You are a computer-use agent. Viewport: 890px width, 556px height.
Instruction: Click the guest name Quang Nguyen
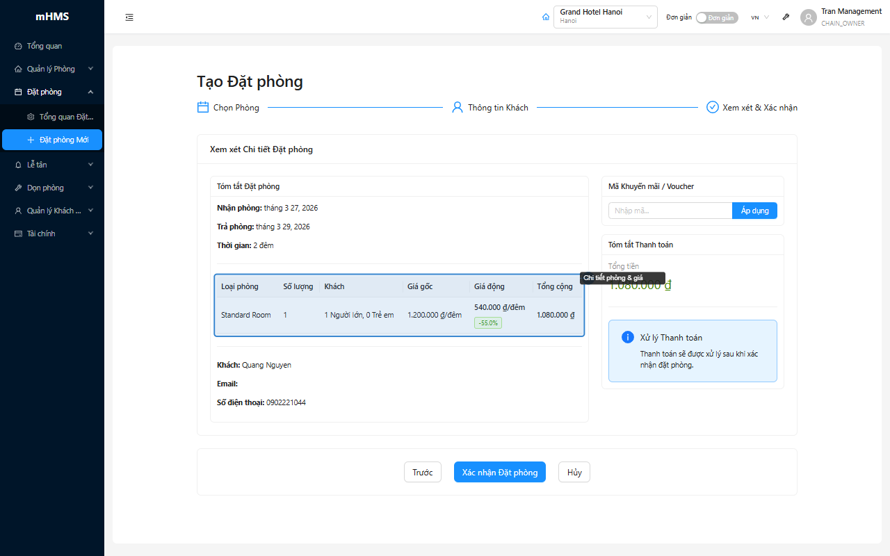click(x=266, y=365)
